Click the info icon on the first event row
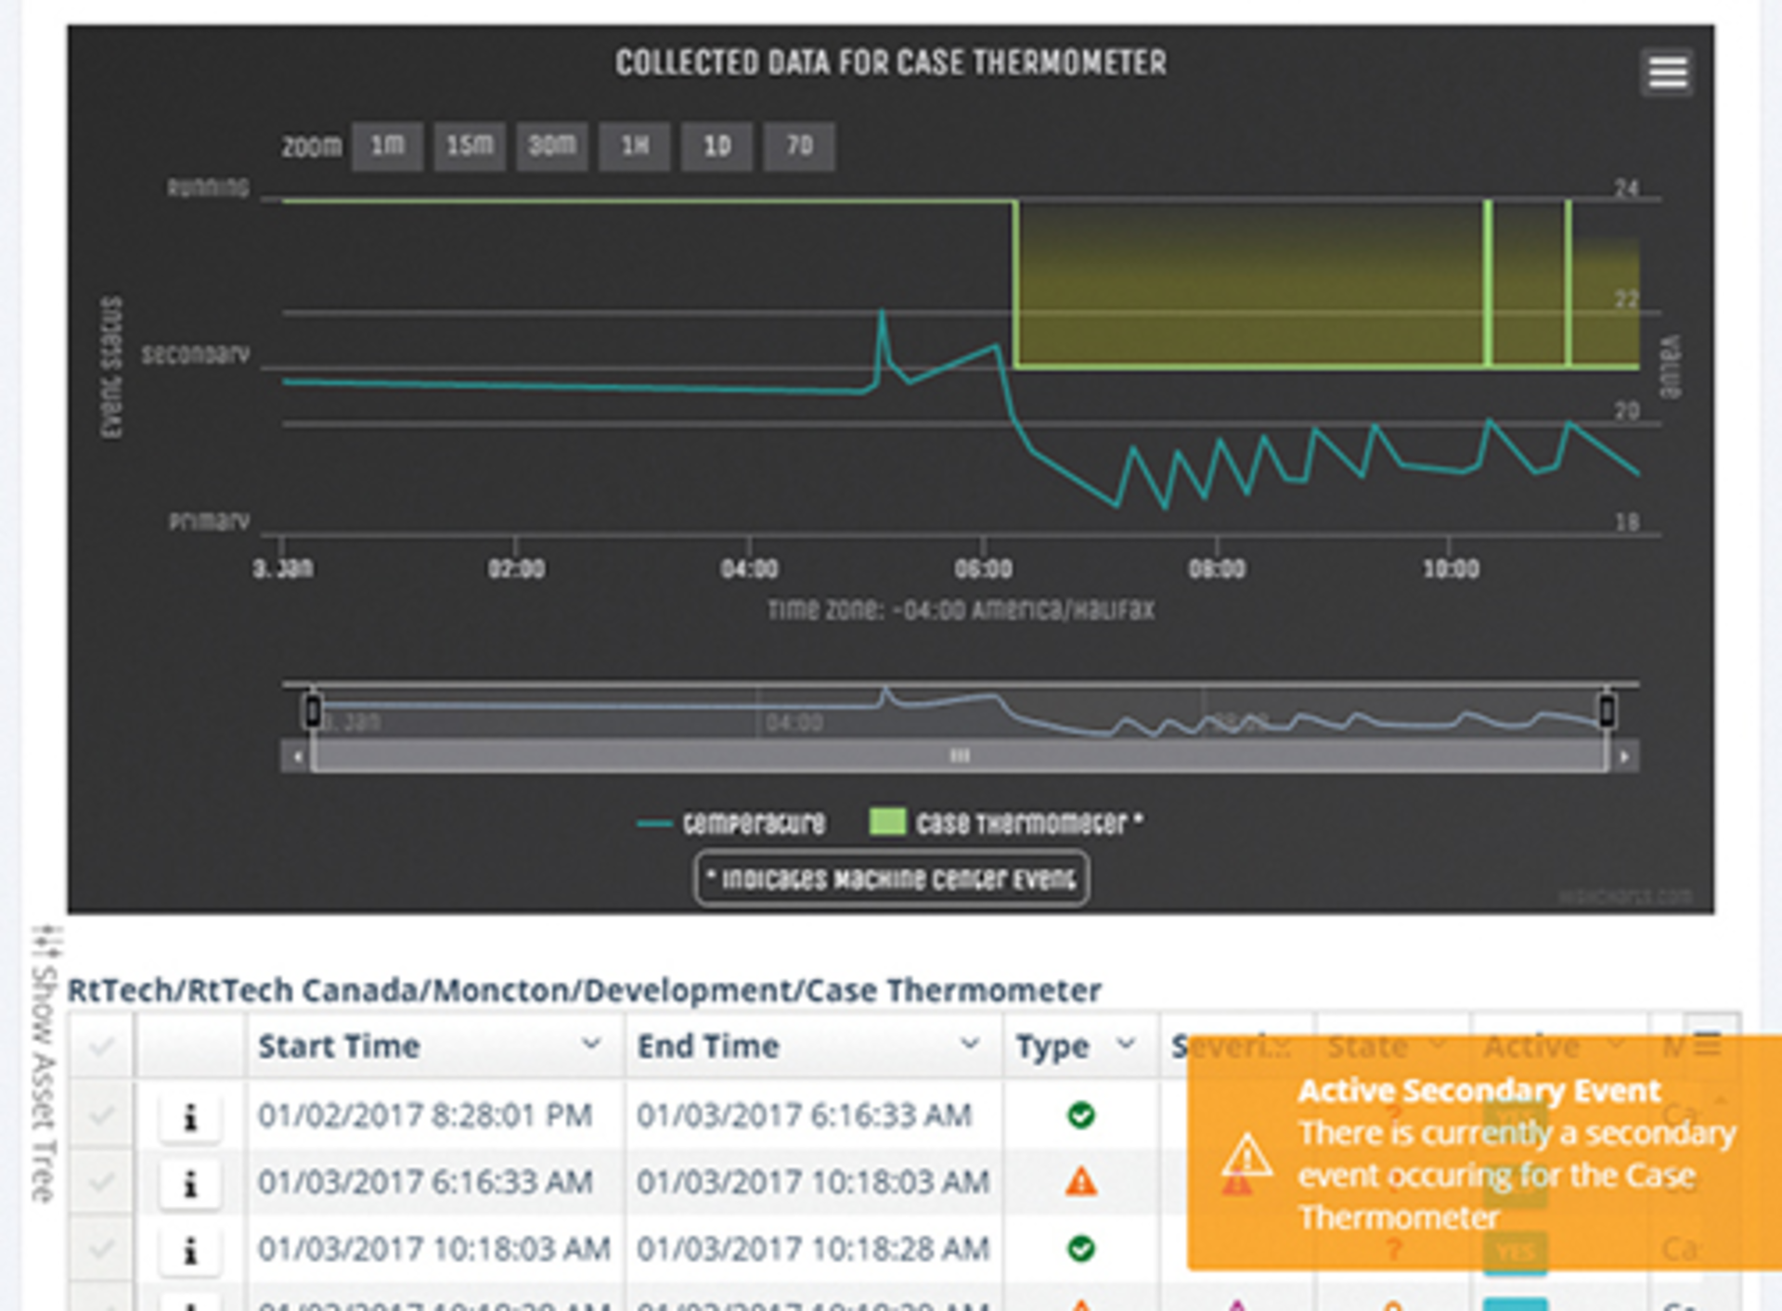The image size is (1782, 1311). pyautogui.click(x=190, y=1117)
